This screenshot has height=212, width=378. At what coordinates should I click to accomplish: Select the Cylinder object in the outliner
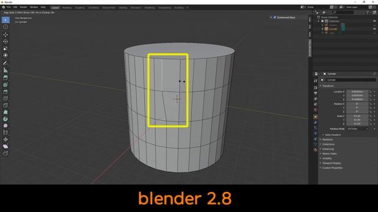(333, 29)
